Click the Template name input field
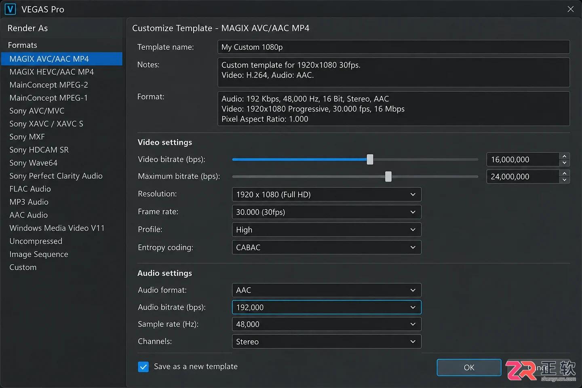 point(394,47)
